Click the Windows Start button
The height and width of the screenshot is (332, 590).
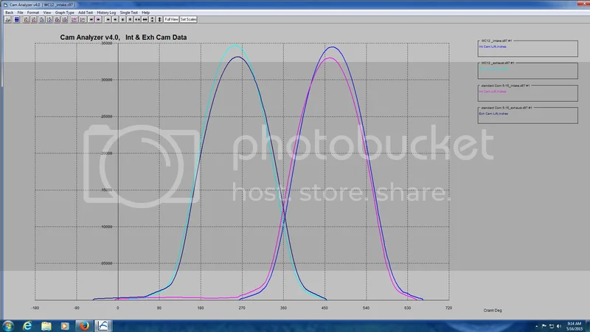coord(7,325)
